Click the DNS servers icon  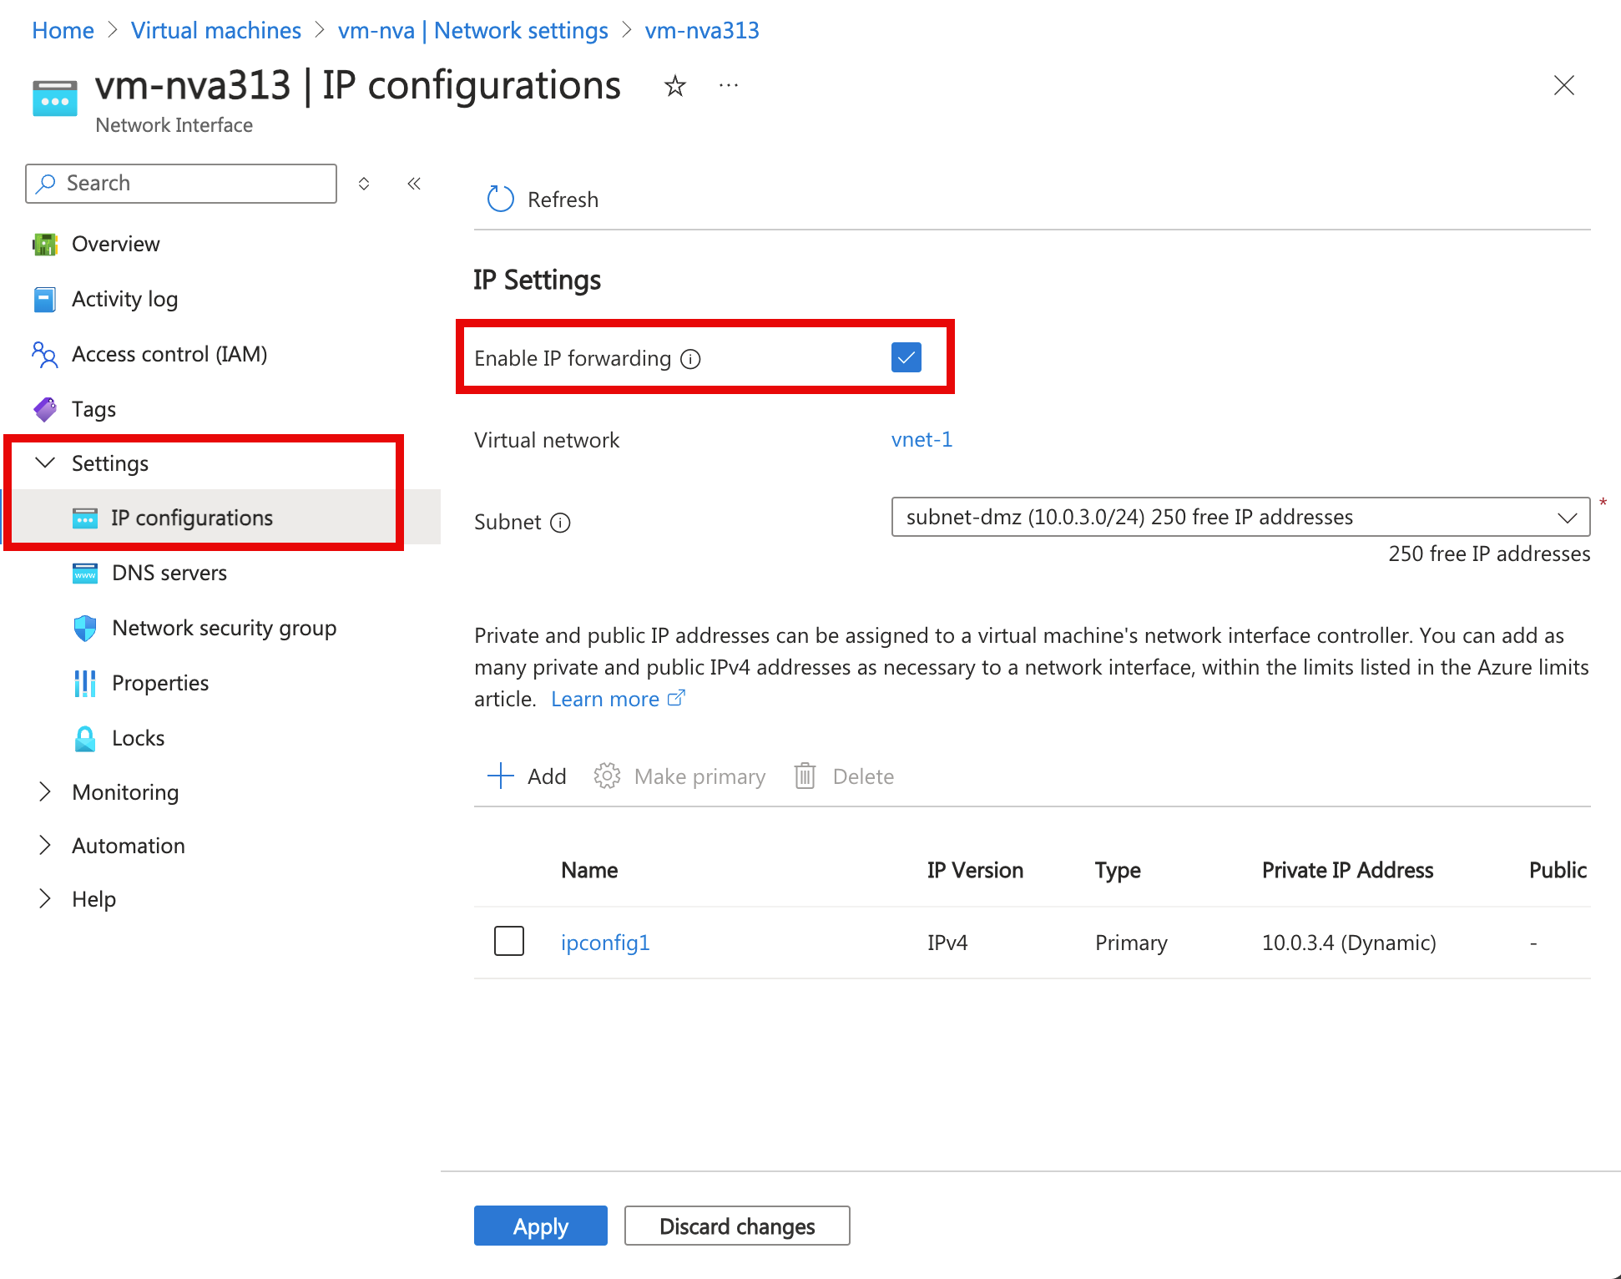84,573
